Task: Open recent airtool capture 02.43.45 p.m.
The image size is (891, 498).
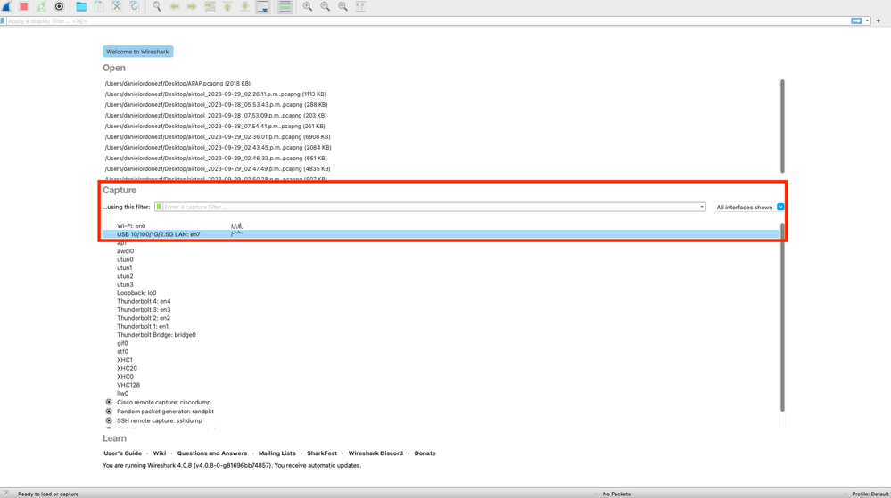Action: (x=218, y=148)
